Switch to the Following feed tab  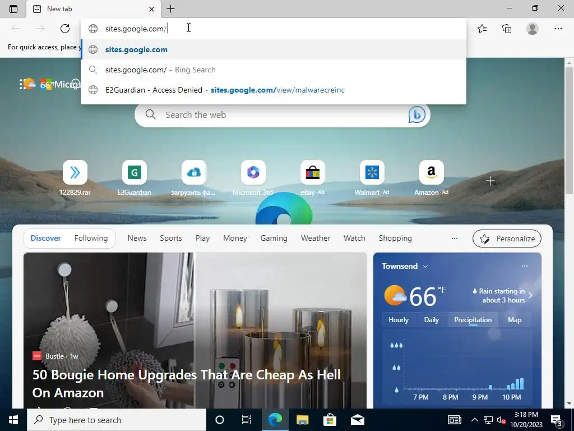point(91,238)
